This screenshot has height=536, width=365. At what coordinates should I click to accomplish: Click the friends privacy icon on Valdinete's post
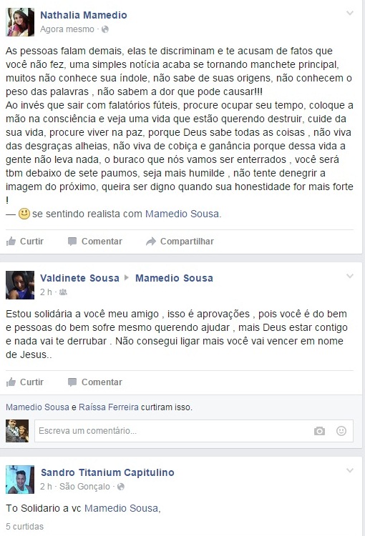pyautogui.click(x=63, y=292)
